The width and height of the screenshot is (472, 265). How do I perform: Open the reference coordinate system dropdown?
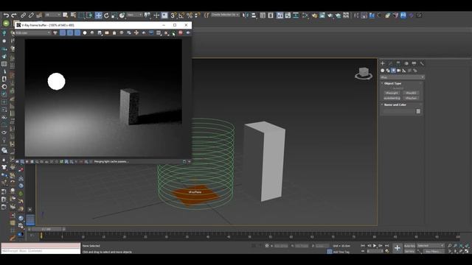tap(134, 15)
